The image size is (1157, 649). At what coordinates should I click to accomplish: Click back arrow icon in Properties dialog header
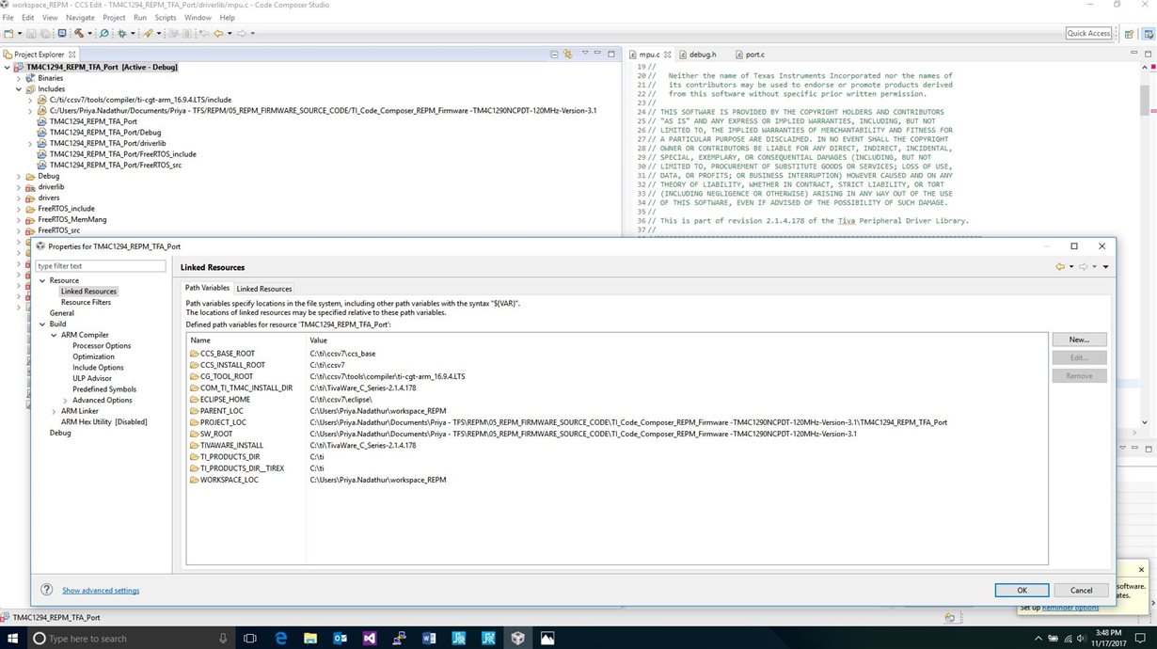pos(1060,267)
